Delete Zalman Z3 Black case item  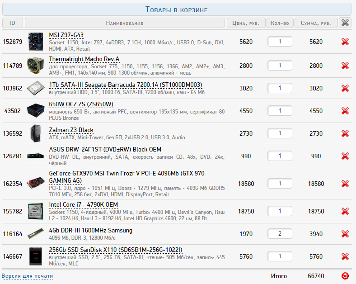(x=345, y=133)
